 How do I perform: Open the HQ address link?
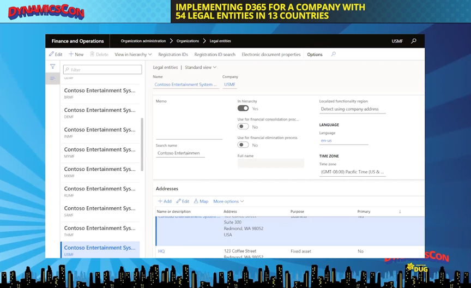coord(161,251)
